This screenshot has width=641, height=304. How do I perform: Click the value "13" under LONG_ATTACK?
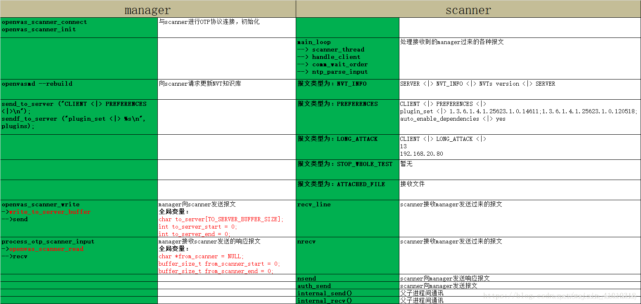pos(404,146)
